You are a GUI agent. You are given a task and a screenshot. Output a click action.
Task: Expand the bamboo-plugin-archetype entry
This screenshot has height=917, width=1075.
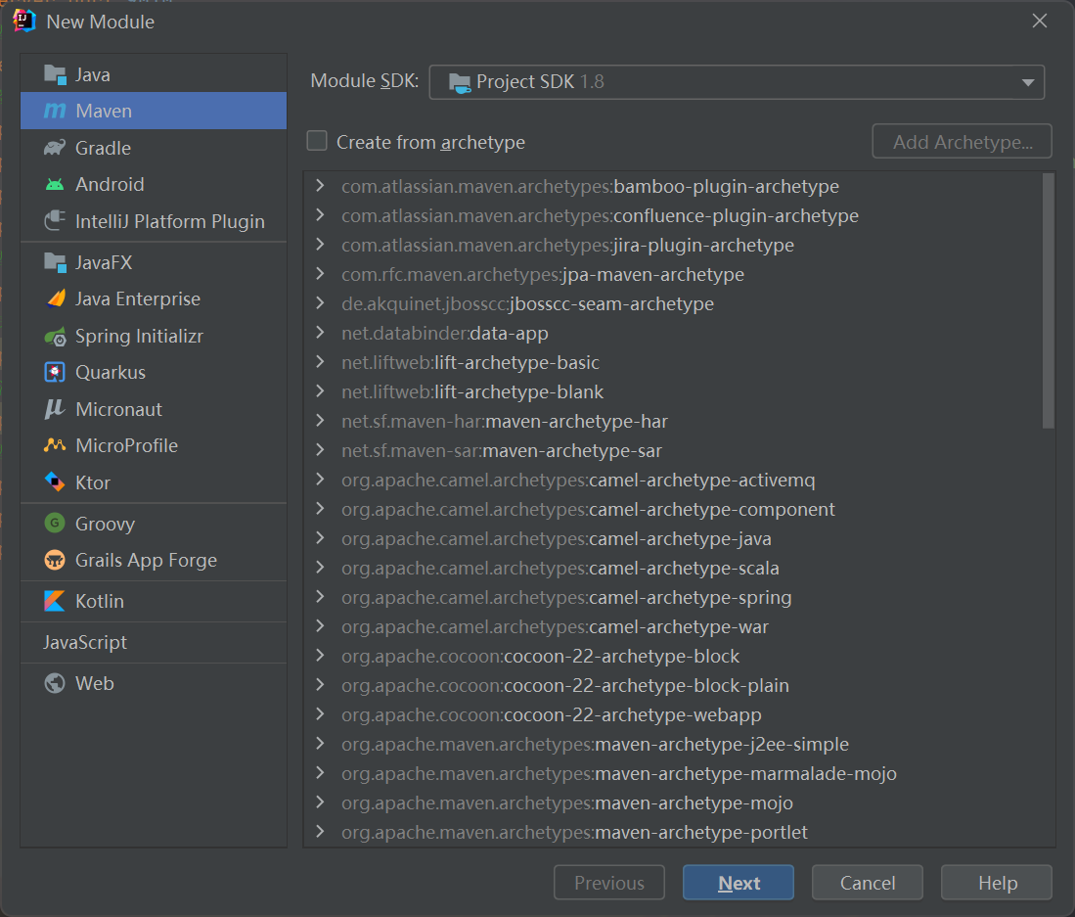(x=320, y=186)
